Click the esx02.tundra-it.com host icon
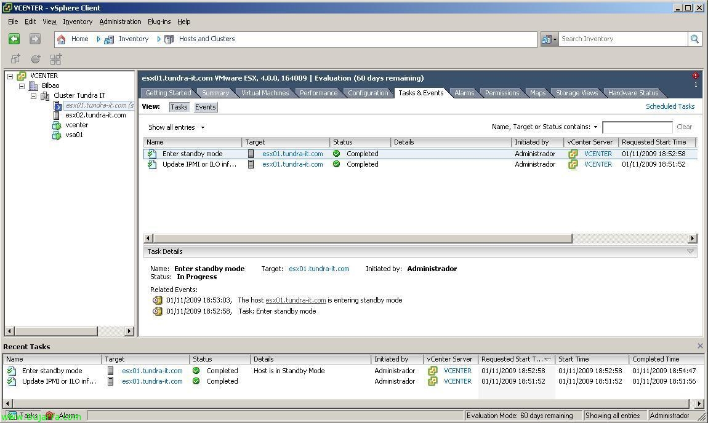Screen dimensions: 708x423 click(x=57, y=116)
